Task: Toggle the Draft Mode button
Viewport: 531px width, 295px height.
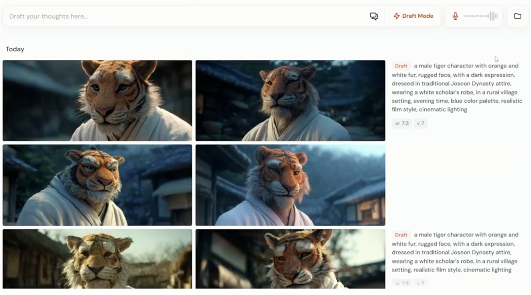Action: coord(413,16)
